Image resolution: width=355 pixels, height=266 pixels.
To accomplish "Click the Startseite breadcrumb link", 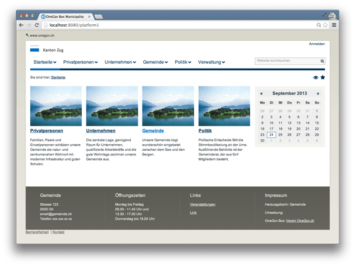I will [58, 77].
